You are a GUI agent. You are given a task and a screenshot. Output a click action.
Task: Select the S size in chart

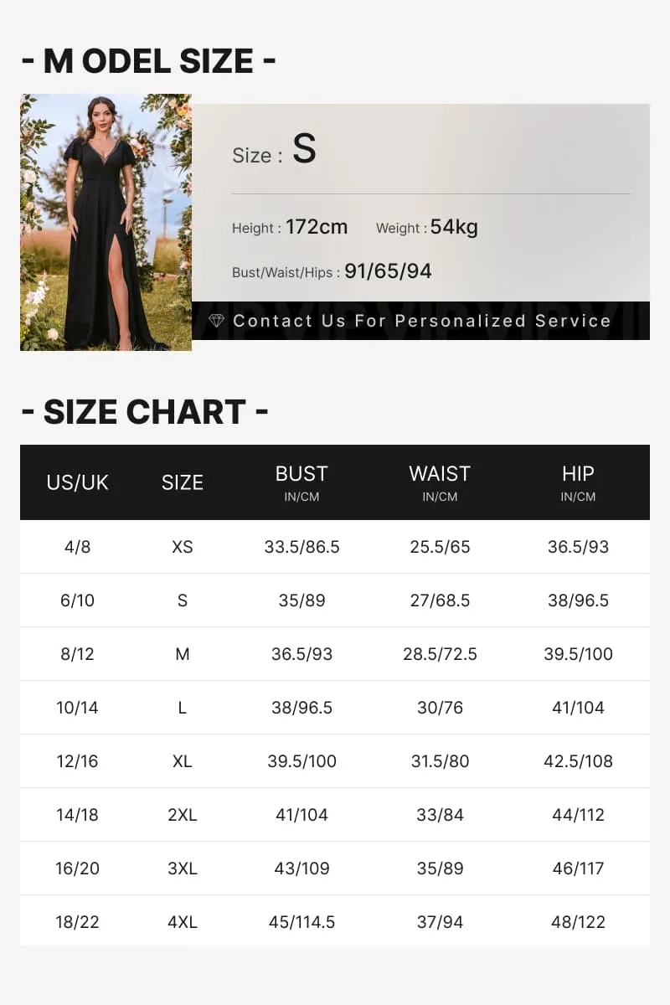coord(183,600)
